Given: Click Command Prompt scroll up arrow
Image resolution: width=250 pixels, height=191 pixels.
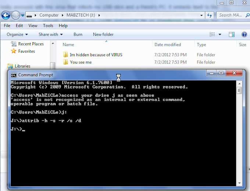Looking at the screenshot, I should [239, 84].
